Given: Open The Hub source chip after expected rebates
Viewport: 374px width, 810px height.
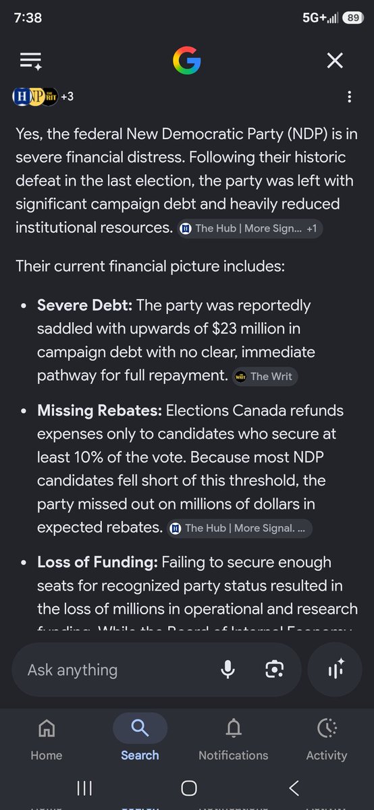Looking at the screenshot, I should pos(240,529).
